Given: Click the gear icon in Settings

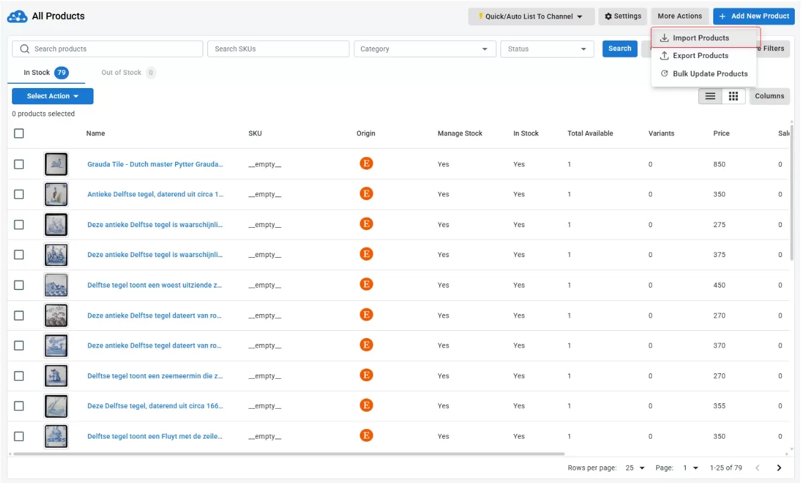Looking at the screenshot, I should pyautogui.click(x=608, y=17).
